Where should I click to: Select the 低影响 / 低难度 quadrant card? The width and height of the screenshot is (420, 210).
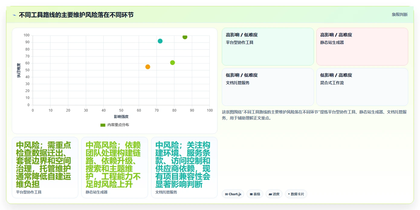click(x=268, y=87)
